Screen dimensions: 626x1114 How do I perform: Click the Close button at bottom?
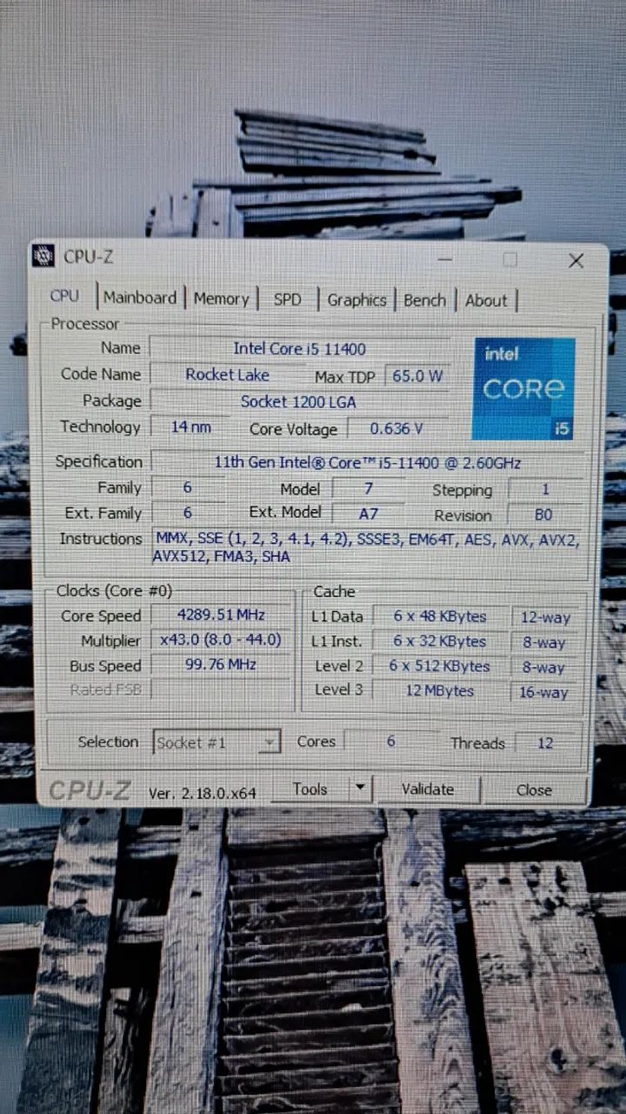point(534,790)
